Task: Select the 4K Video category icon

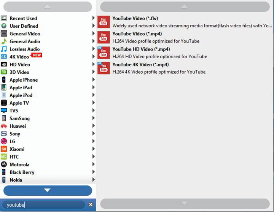Action: pos(4,57)
